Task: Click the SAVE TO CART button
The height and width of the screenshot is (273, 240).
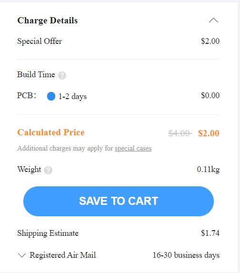Action: (x=119, y=201)
